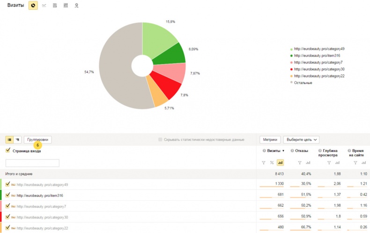370x233 pixels.
Task: Open the map chart view
Action: (76, 6)
